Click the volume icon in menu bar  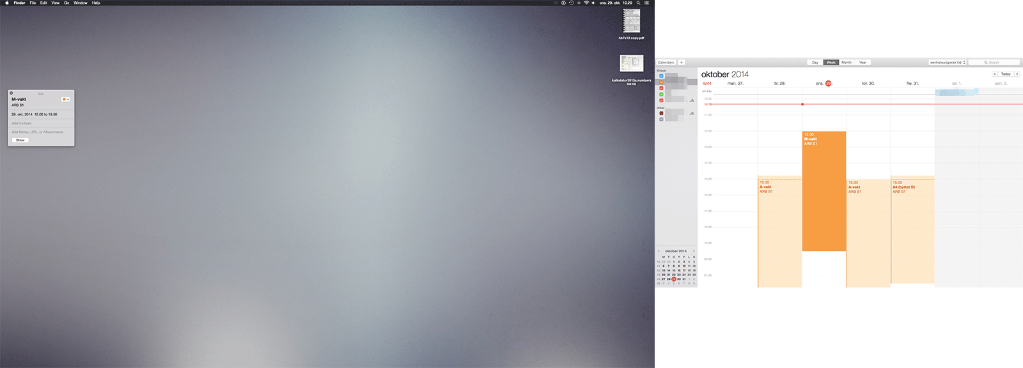click(x=594, y=3)
